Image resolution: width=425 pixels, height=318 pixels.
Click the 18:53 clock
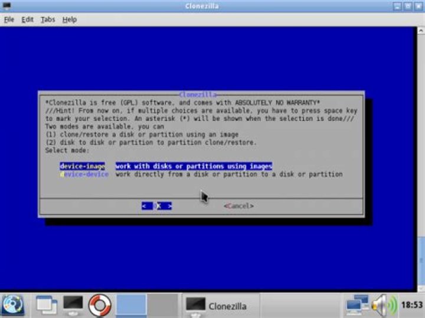click(411, 305)
